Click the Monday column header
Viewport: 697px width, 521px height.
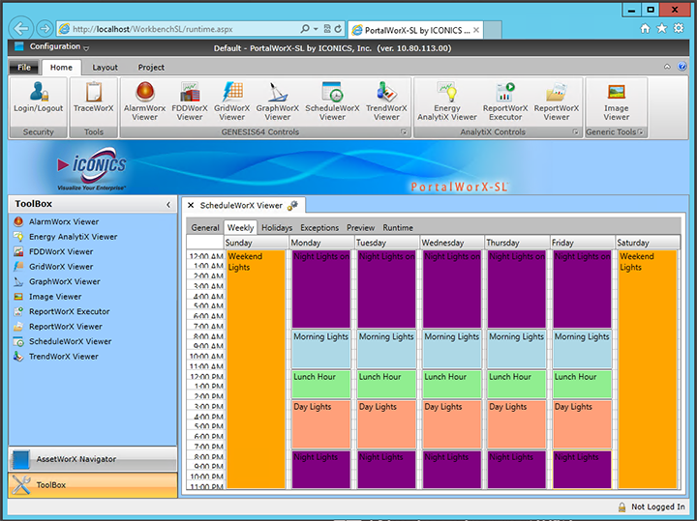tap(321, 243)
